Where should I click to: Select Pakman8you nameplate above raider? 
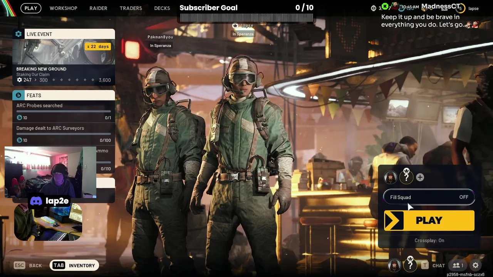tap(160, 37)
